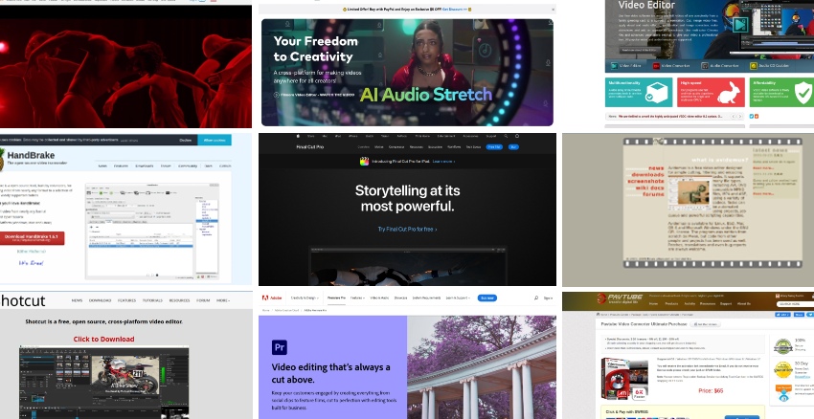Click Learn more link beside Final Cut iPad
The height and width of the screenshot is (419, 814).
coord(443,162)
